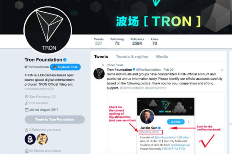Image resolution: width=232 pixels, height=154 pixels.
Task: Click the Tron Foundation profile avatar
Action: [x=48, y=30]
